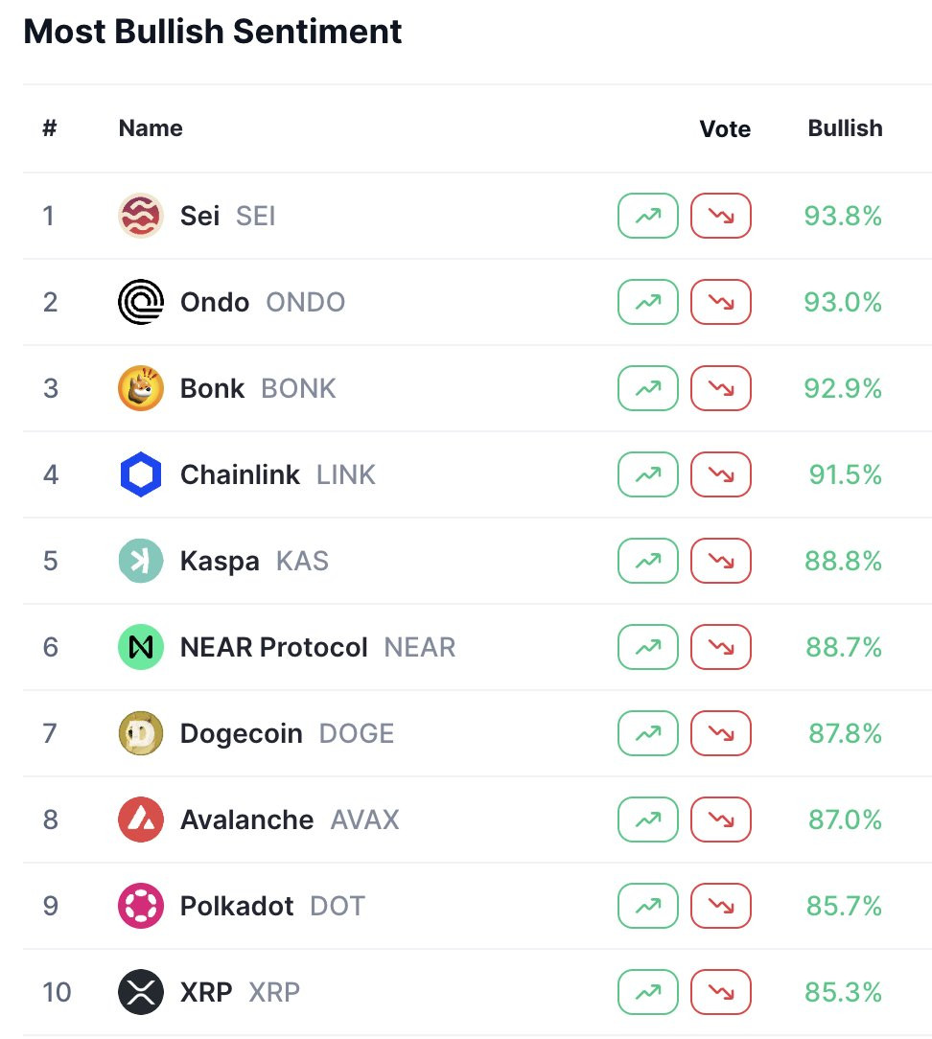Click the NEAR Protocol logo icon
This screenshot has height=1039, width=932.
click(x=141, y=647)
